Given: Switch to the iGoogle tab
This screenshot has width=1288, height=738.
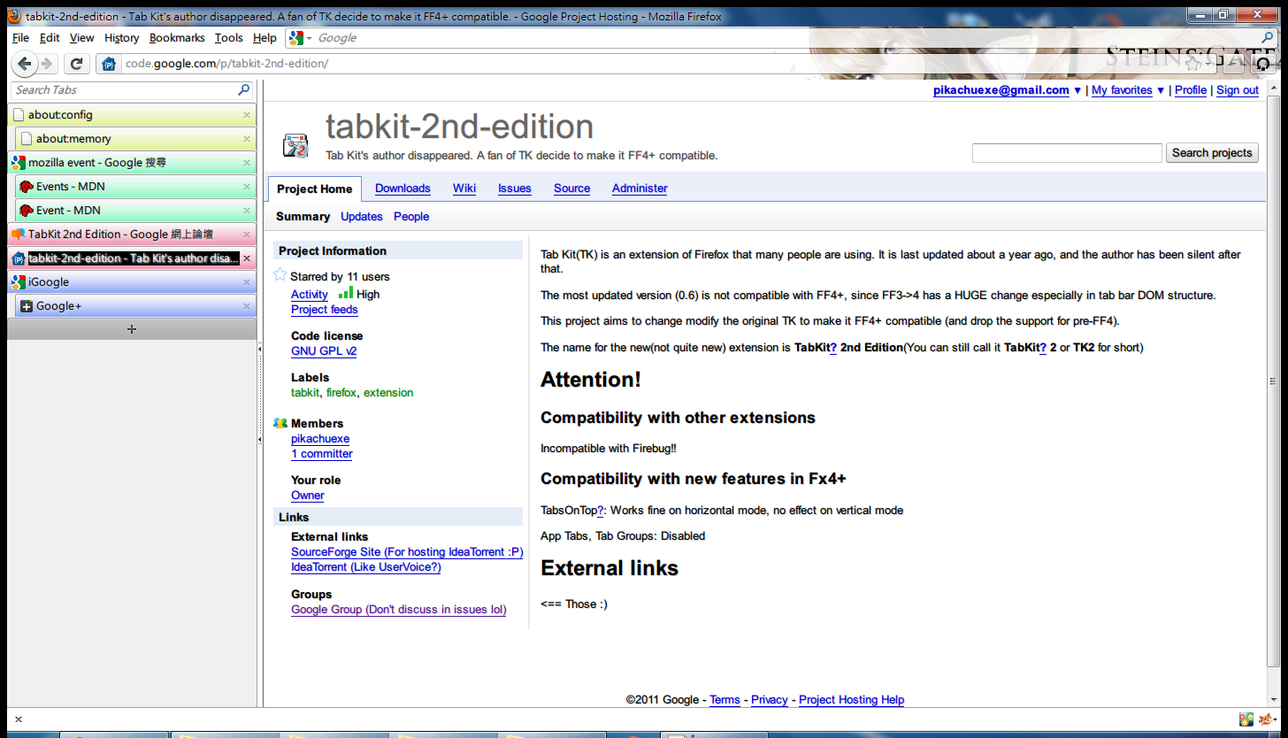Looking at the screenshot, I should tap(132, 282).
